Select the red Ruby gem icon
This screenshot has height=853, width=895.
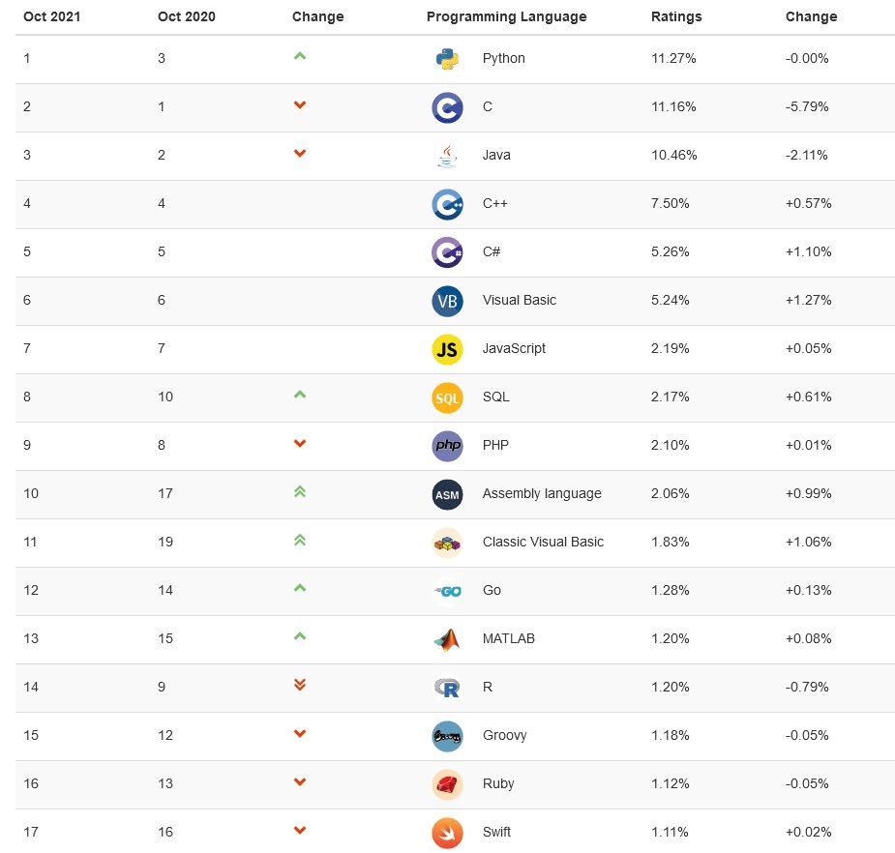447,785
